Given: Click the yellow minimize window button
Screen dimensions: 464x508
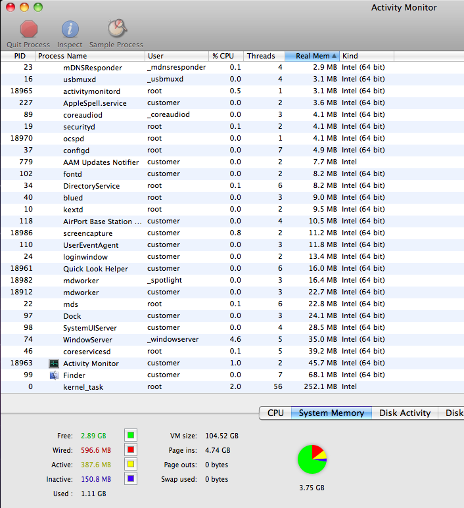Looking at the screenshot, I should [x=24, y=7].
